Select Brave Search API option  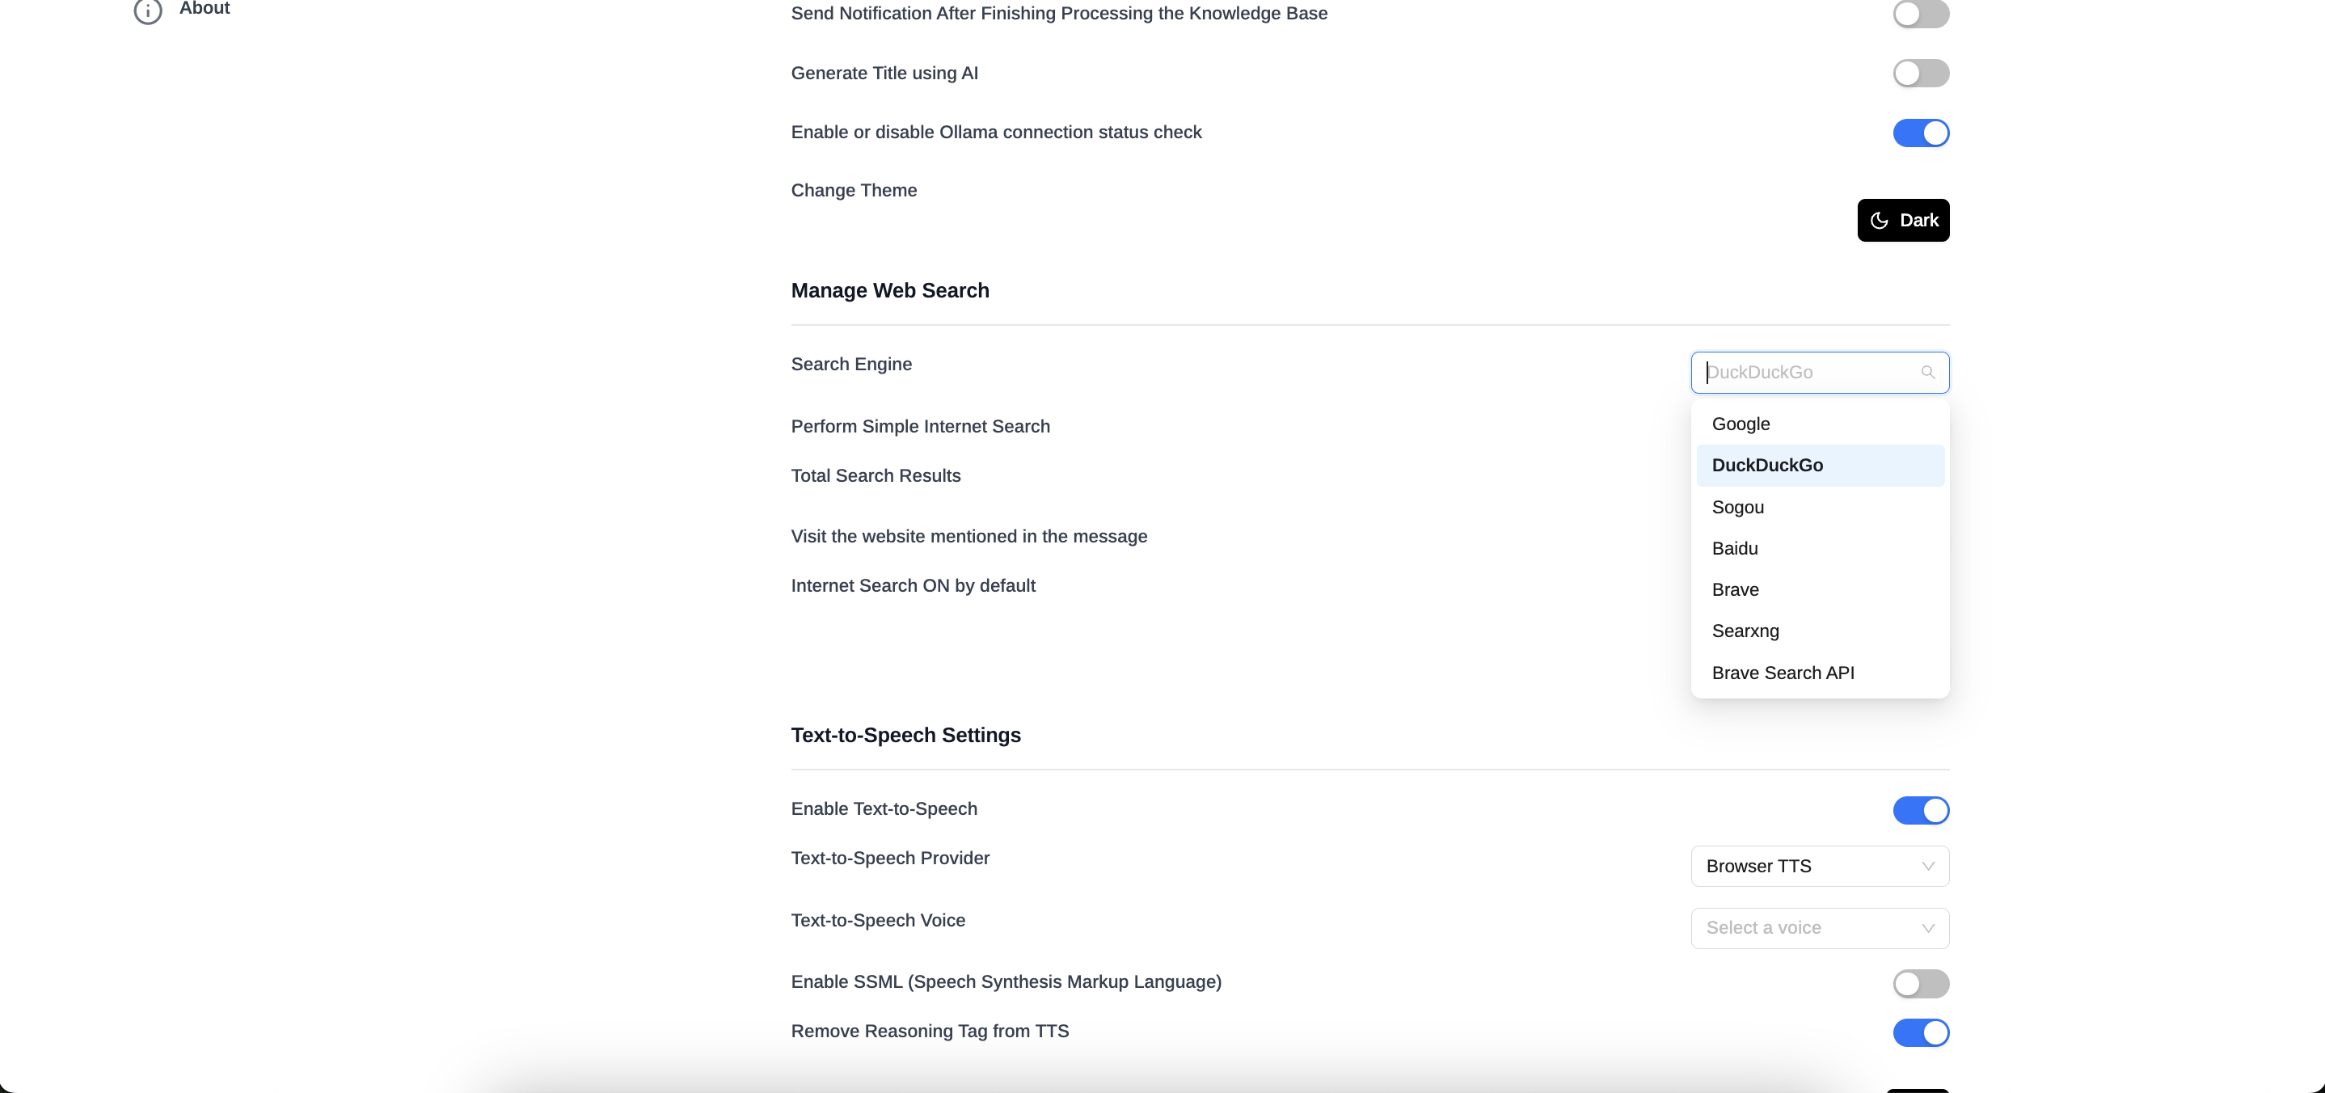coord(1783,673)
